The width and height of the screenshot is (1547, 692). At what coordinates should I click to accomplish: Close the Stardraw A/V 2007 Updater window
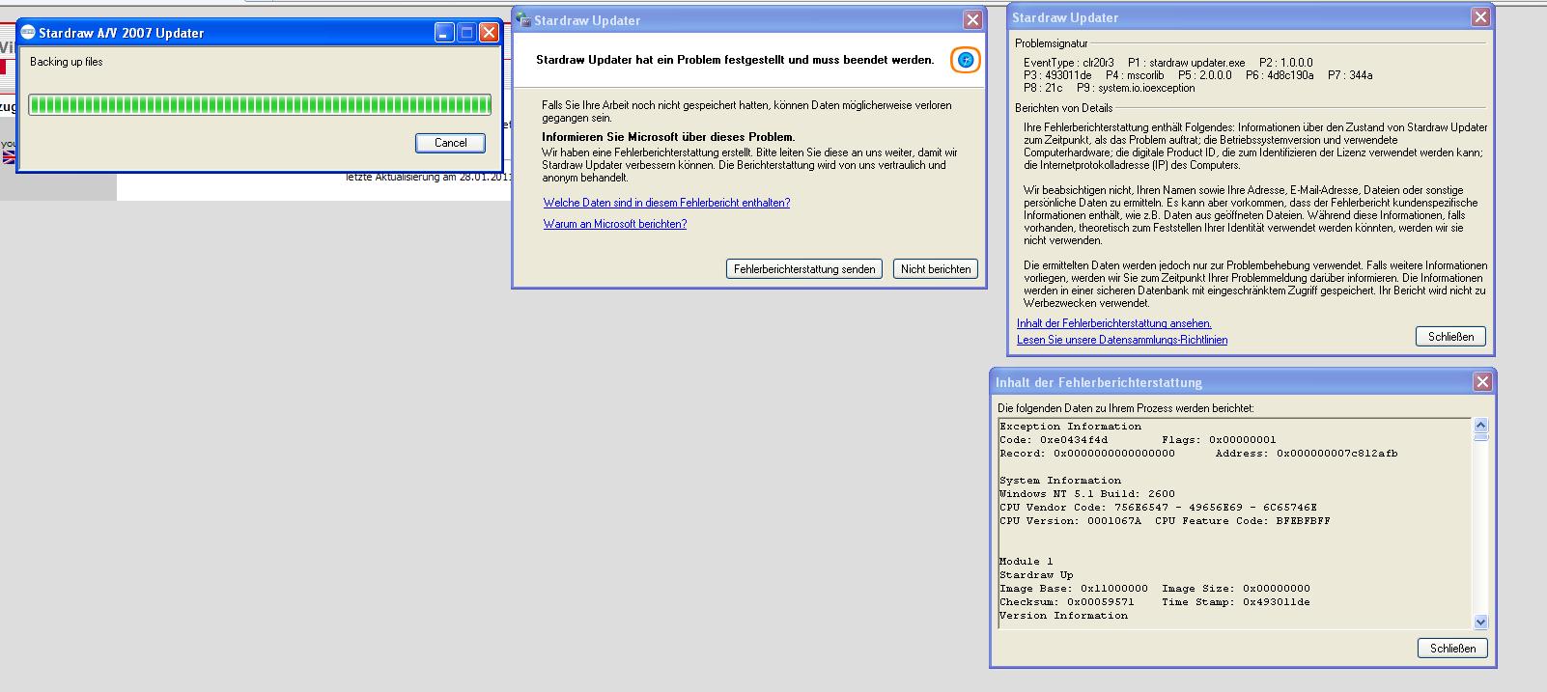489,33
